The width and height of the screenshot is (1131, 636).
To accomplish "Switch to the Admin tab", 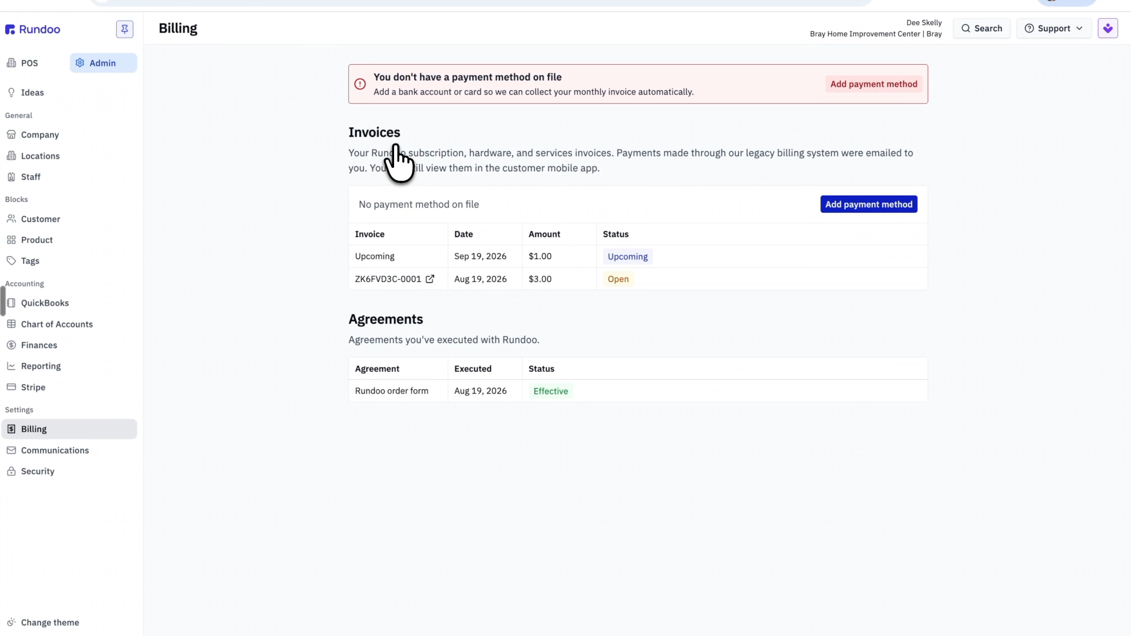I will [x=103, y=63].
